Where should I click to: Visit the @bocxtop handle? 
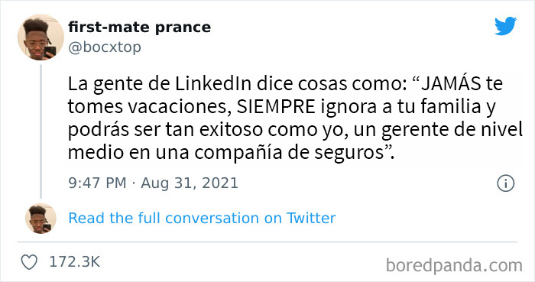click(105, 47)
